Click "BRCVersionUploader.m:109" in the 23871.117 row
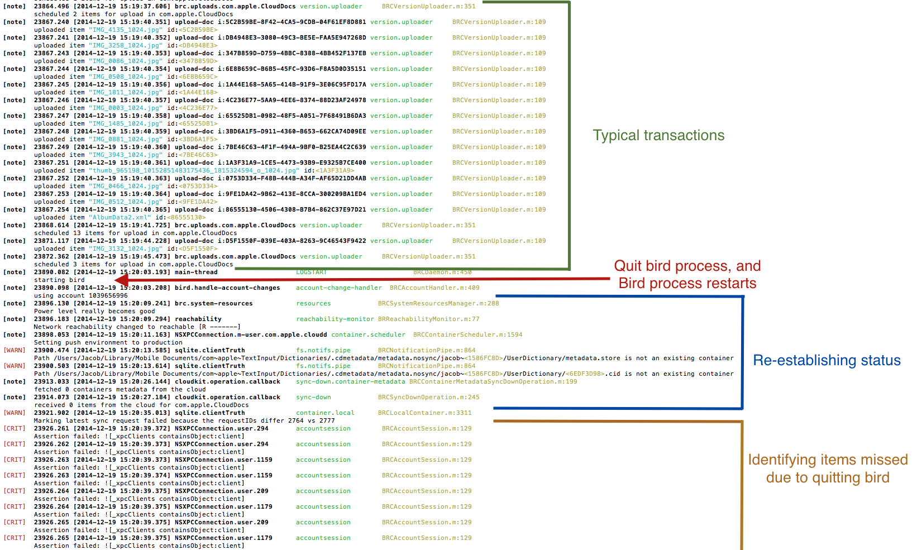This screenshot has height=550, width=917. pyautogui.click(x=499, y=241)
